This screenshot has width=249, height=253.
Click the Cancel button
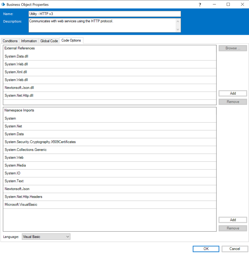pyautogui.click(x=235, y=249)
